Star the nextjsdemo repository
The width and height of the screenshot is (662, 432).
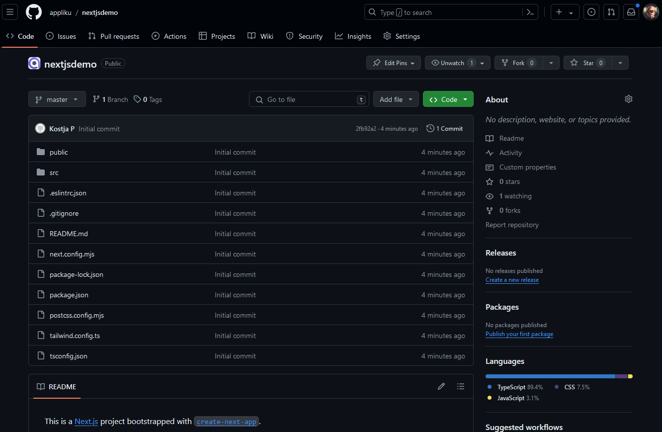(584, 63)
